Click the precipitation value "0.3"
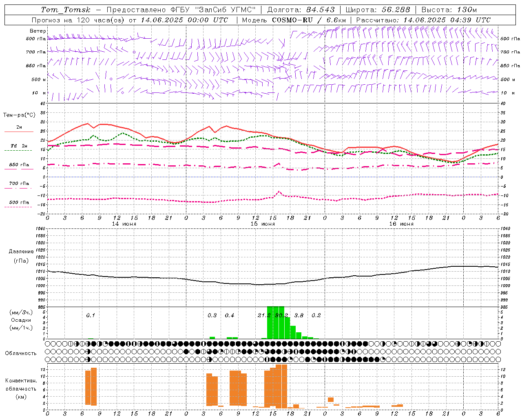This screenshot has width=522, height=417. pos(212,316)
